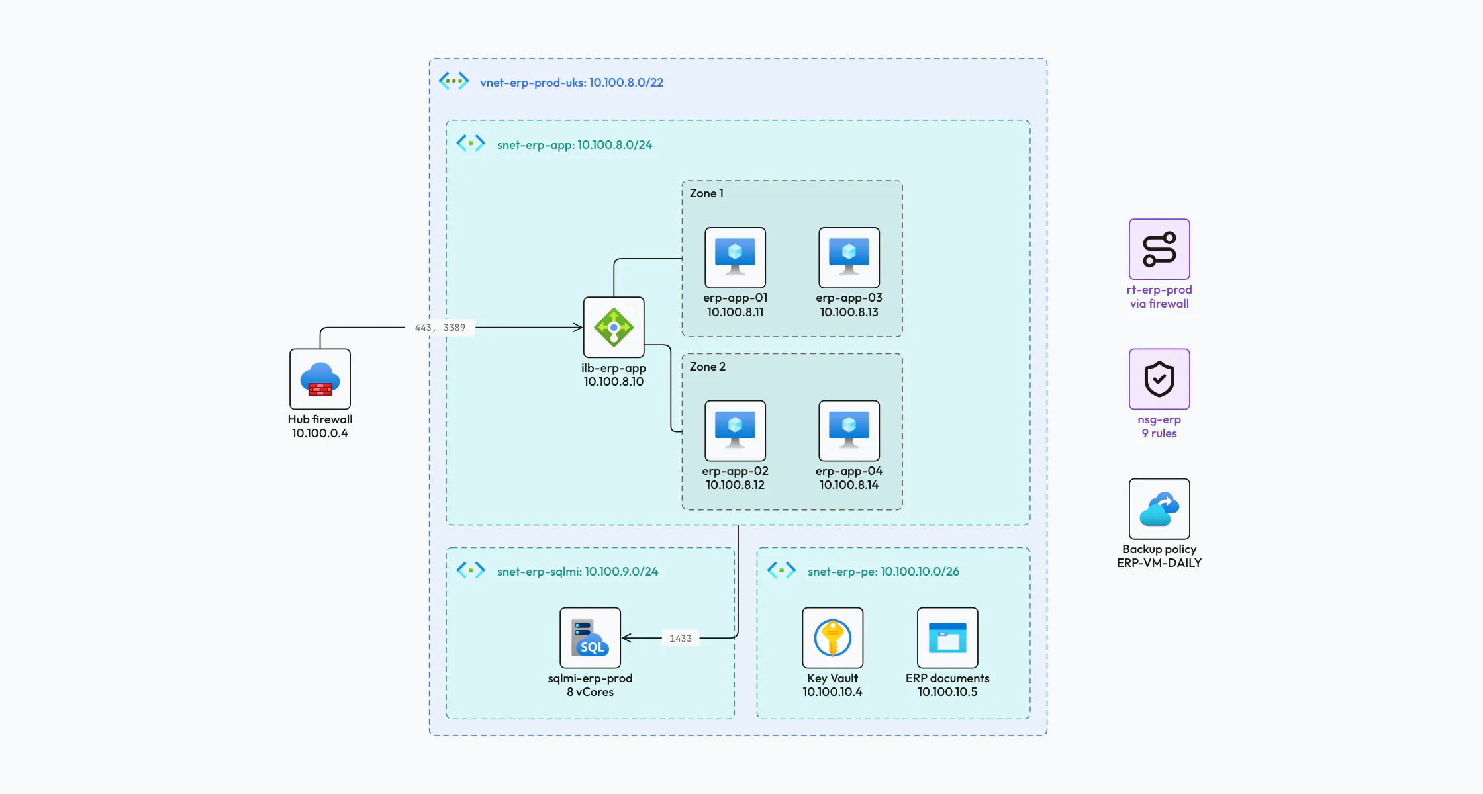Viewport: 1483px width, 794px height.
Task: Click the rt-erp-prod route table icon
Action: [1159, 249]
